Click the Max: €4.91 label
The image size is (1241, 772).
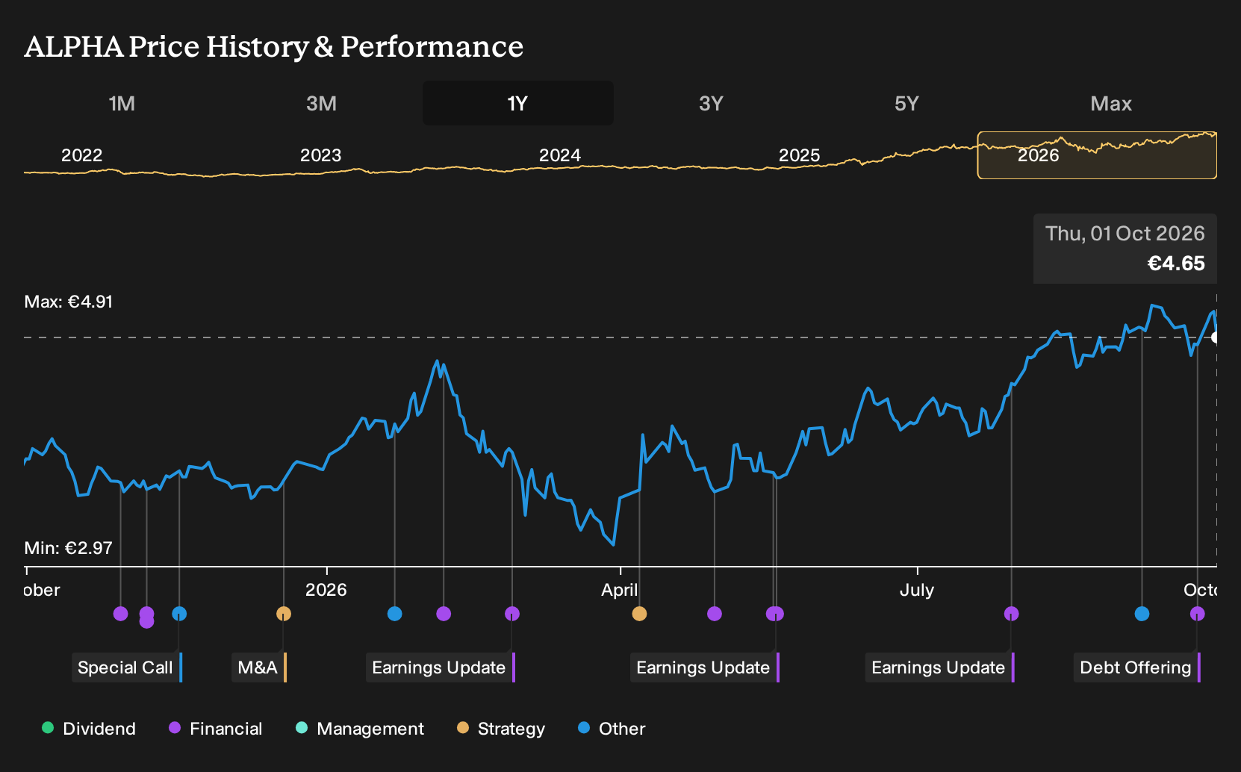[x=69, y=302]
